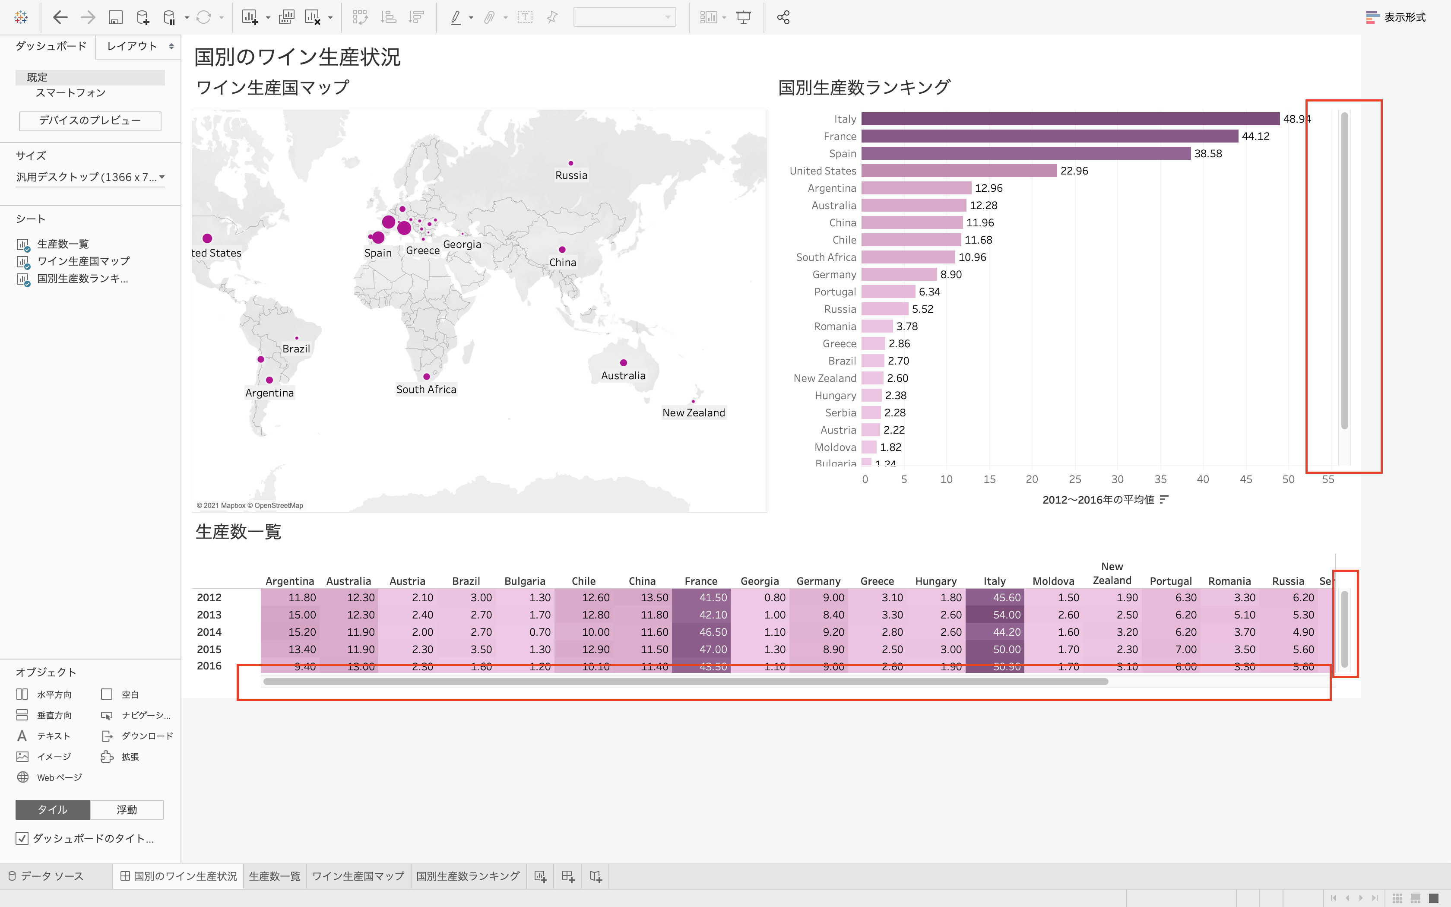Create a new dashboard from the bottom bar
Viewport: 1451px width, 907px height.
(x=568, y=876)
